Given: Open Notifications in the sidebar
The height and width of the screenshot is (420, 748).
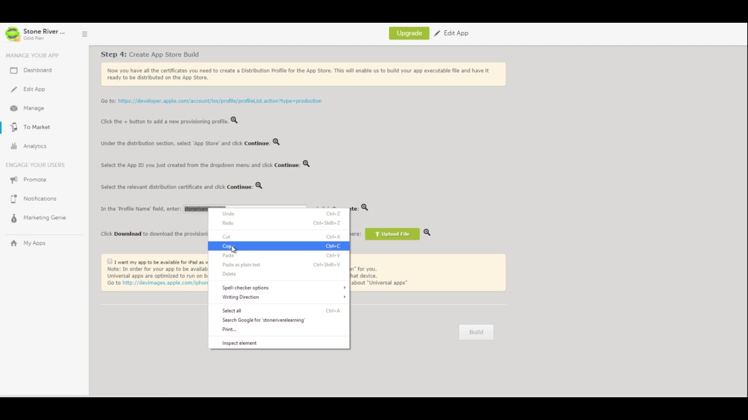Looking at the screenshot, I should (x=40, y=198).
